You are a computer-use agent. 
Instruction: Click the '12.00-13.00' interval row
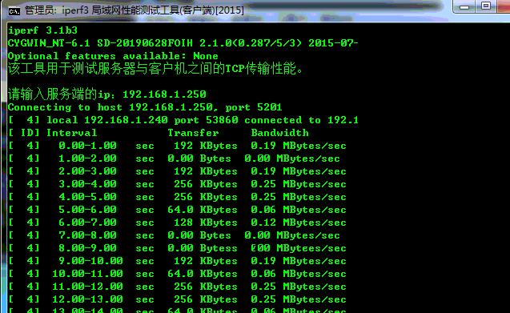[177, 299]
